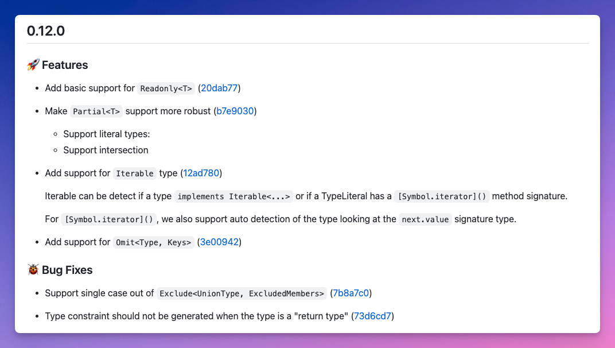This screenshot has height=348, width=615.
Task: Click the implements Iterable<...> code snippet
Action: tap(233, 196)
